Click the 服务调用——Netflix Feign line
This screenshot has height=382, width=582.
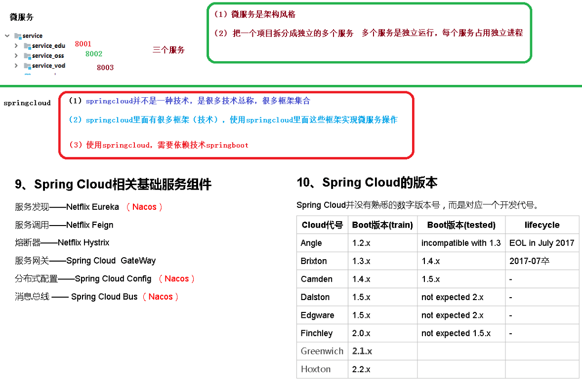pyautogui.click(x=64, y=225)
